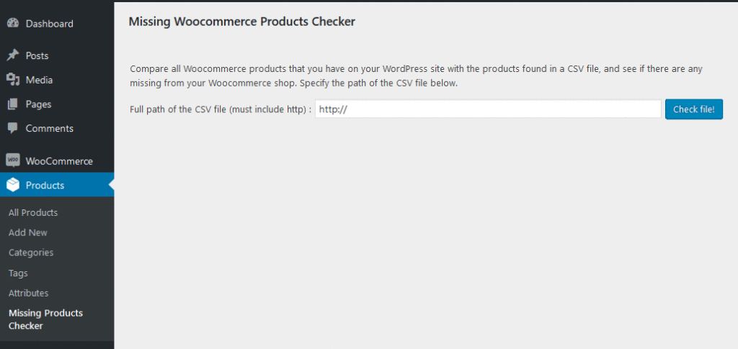738x349 pixels.
Task: Click the Dashboard gauge icon
Action: (x=13, y=24)
